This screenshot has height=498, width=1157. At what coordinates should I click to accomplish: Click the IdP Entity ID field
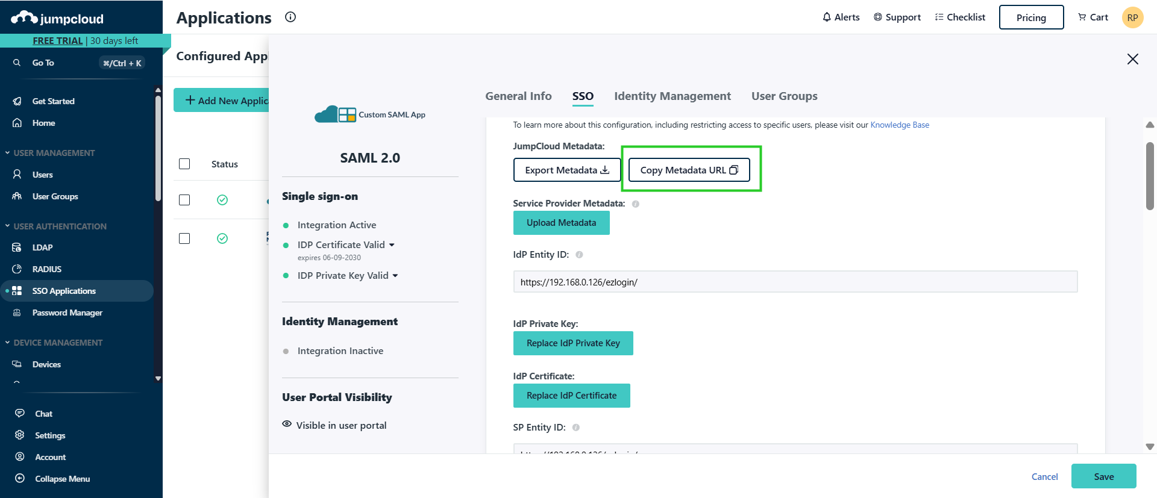795,282
